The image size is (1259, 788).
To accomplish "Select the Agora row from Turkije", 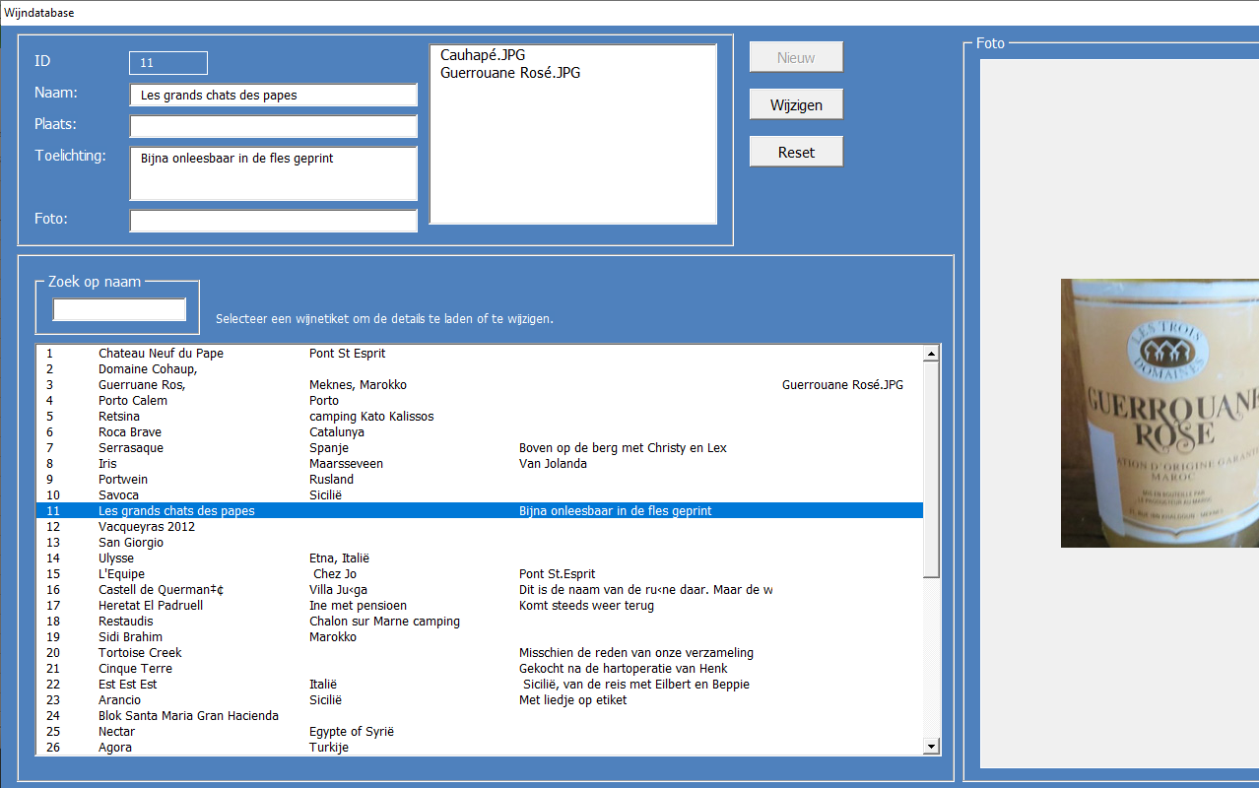I will (480, 748).
